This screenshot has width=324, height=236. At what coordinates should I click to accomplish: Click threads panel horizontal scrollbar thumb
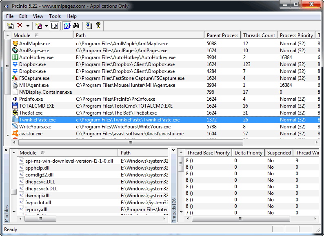click(241, 218)
